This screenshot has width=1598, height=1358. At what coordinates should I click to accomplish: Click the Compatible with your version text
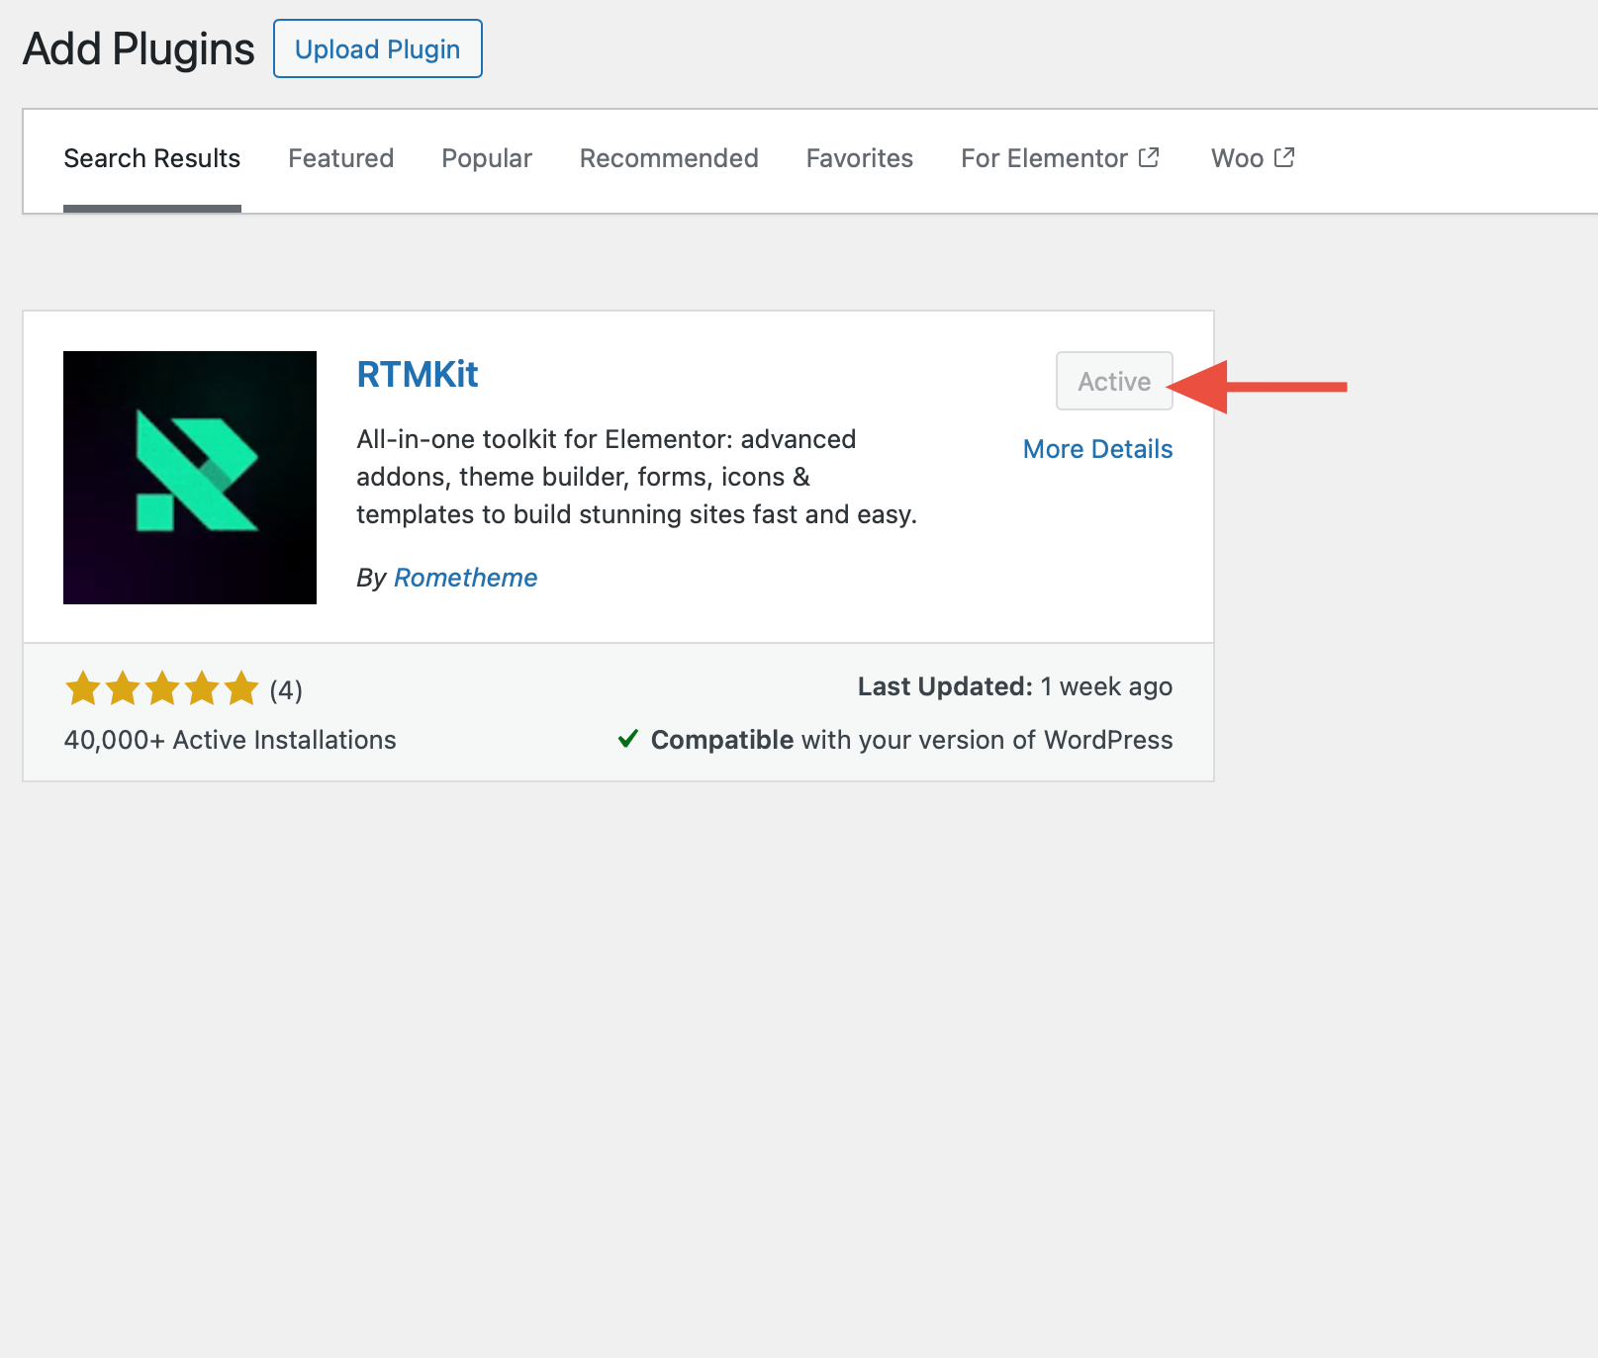pos(911,740)
